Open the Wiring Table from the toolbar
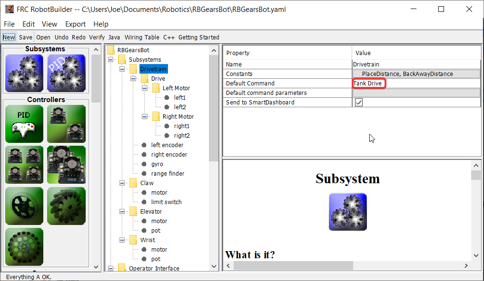This screenshot has height=281, width=484. tap(142, 37)
